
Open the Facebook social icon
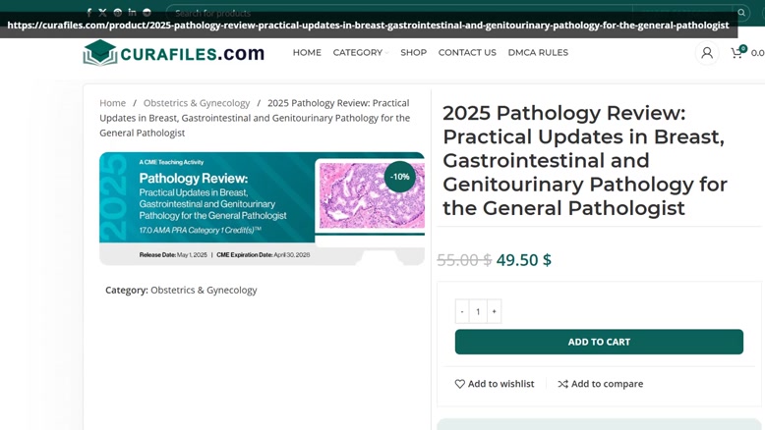(88, 13)
